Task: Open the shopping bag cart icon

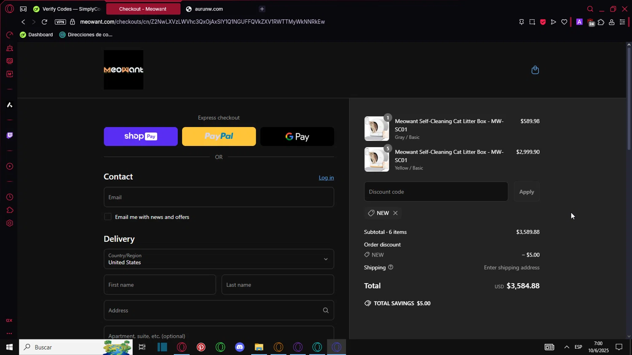Action: [535, 70]
